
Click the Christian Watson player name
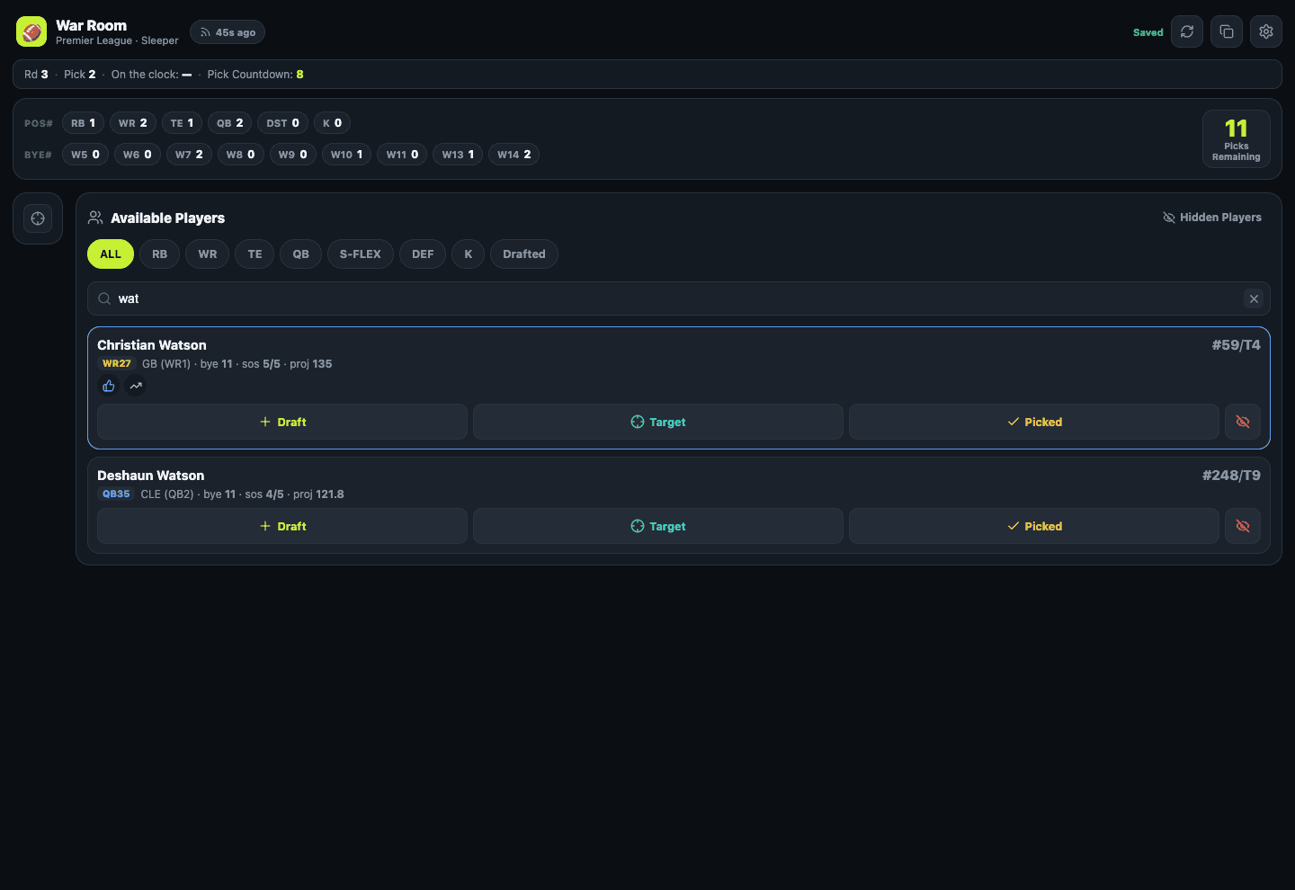(152, 345)
